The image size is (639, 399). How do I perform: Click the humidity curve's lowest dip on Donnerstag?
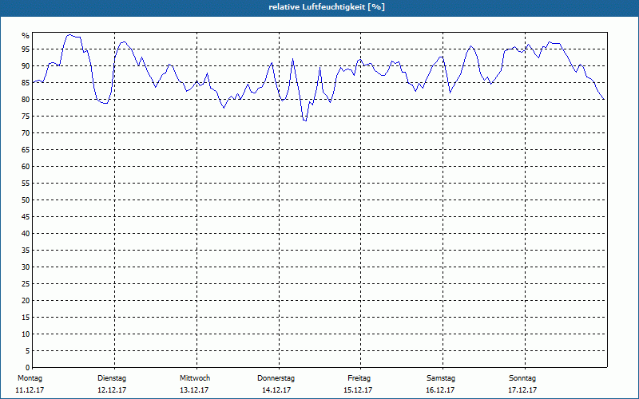pos(305,120)
